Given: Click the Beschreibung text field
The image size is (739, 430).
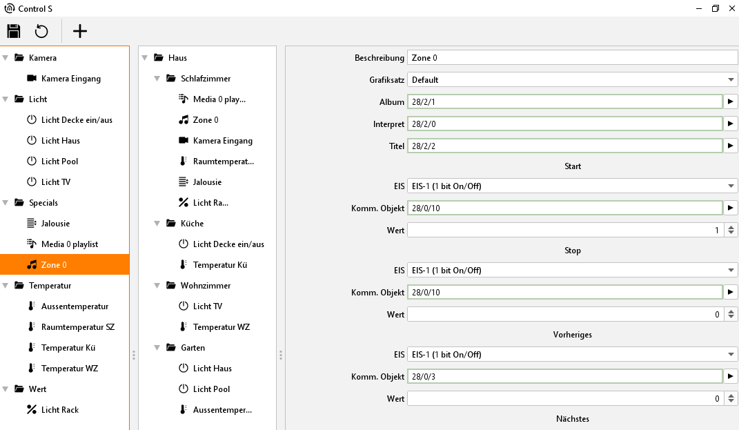Looking at the screenshot, I should click(x=572, y=58).
